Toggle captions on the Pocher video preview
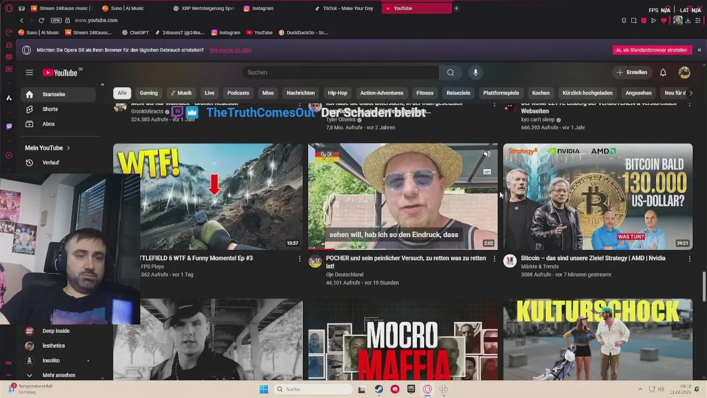707x398 pixels. pyautogui.click(x=487, y=172)
